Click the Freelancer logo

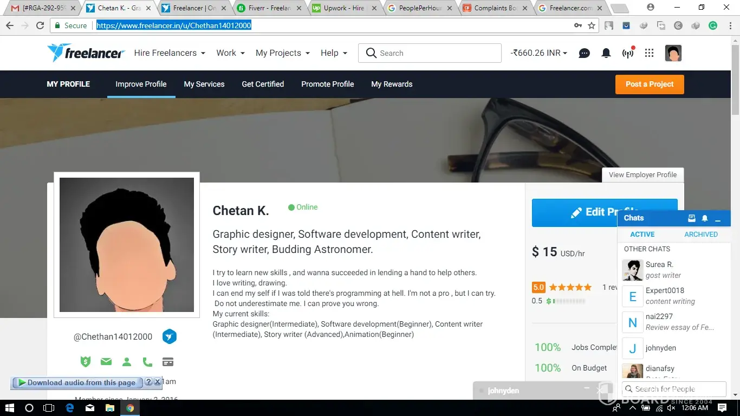tap(86, 53)
